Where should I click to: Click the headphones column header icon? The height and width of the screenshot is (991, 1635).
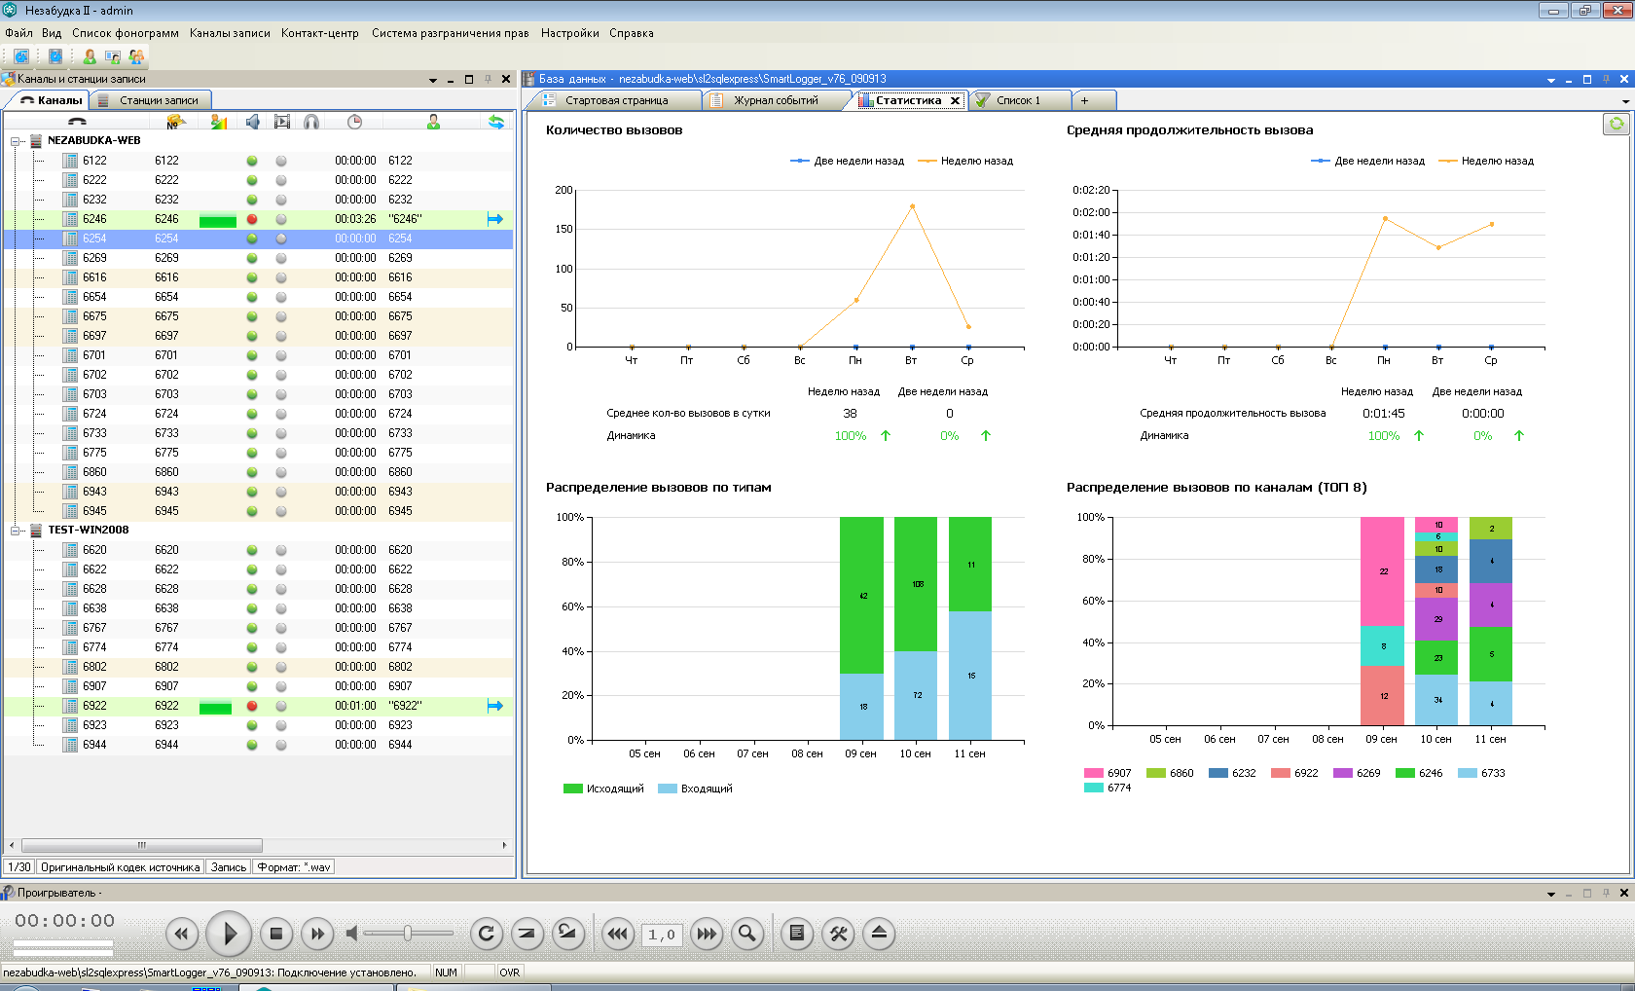[x=311, y=122]
